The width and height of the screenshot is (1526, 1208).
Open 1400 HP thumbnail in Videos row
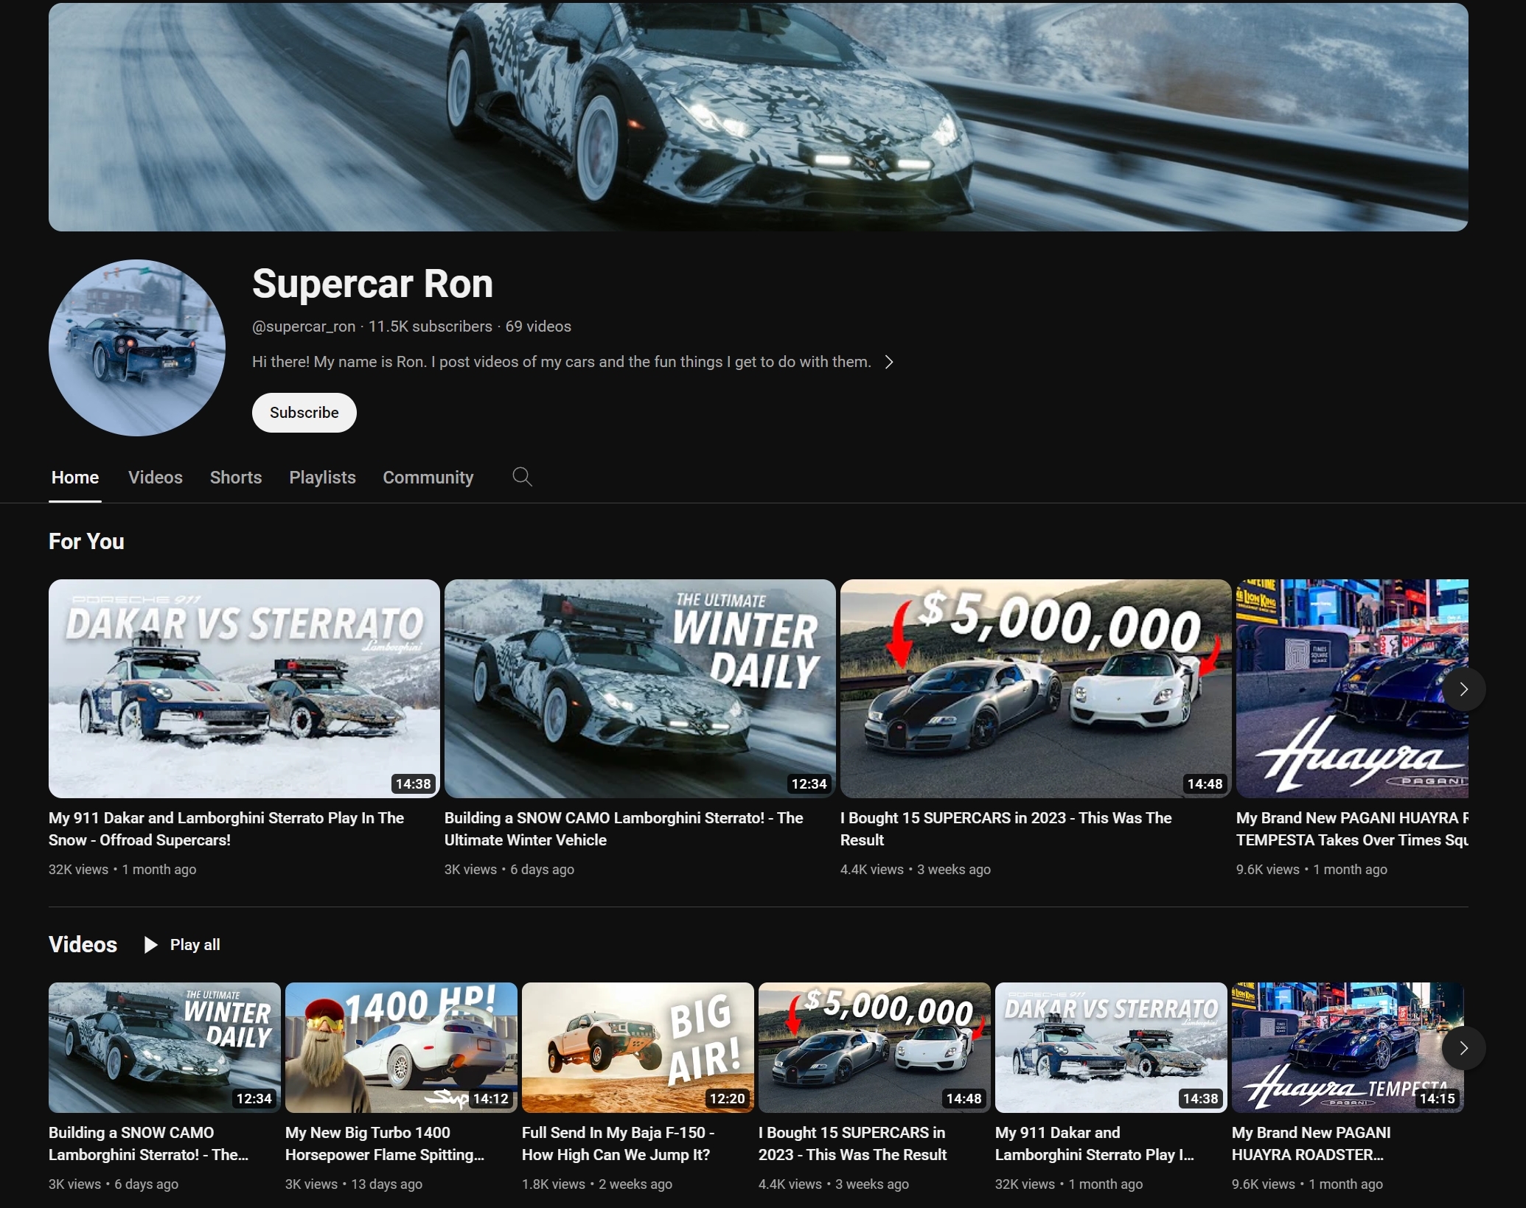coord(401,1047)
